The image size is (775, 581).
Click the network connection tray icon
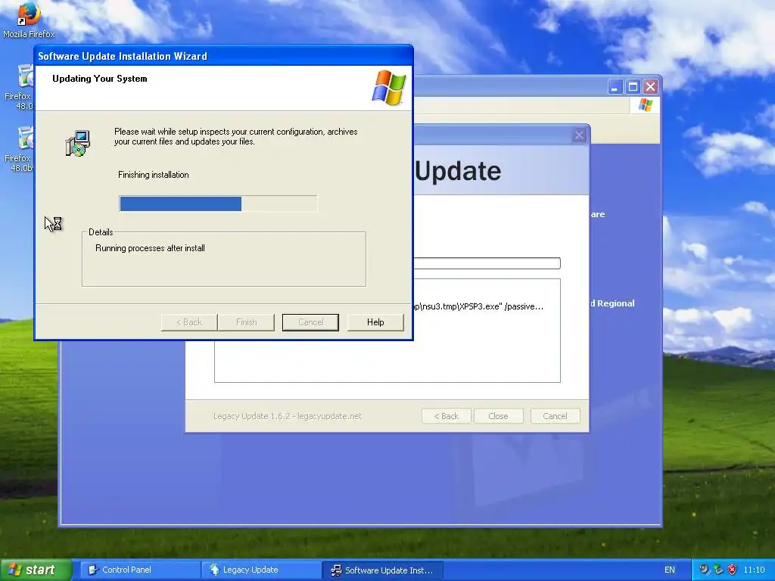718,570
